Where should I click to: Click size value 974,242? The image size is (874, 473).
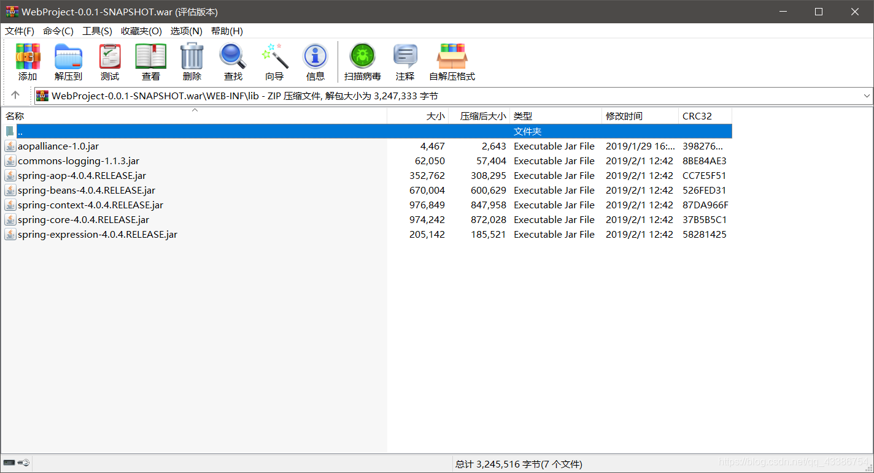coord(427,220)
